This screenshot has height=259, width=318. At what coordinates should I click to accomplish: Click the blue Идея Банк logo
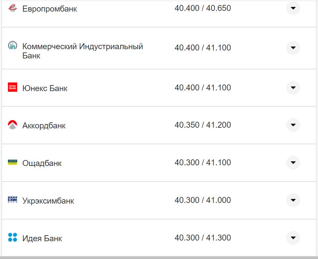tap(12, 237)
